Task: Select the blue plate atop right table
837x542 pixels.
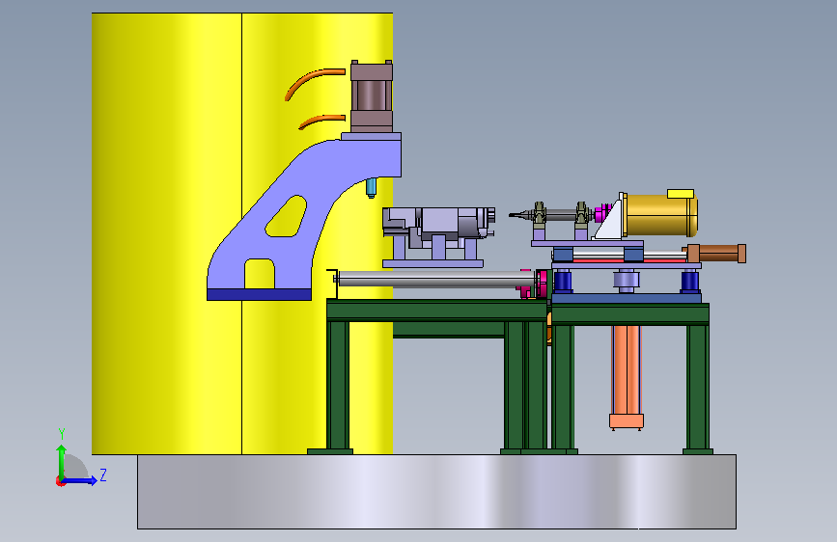Action: point(627,298)
